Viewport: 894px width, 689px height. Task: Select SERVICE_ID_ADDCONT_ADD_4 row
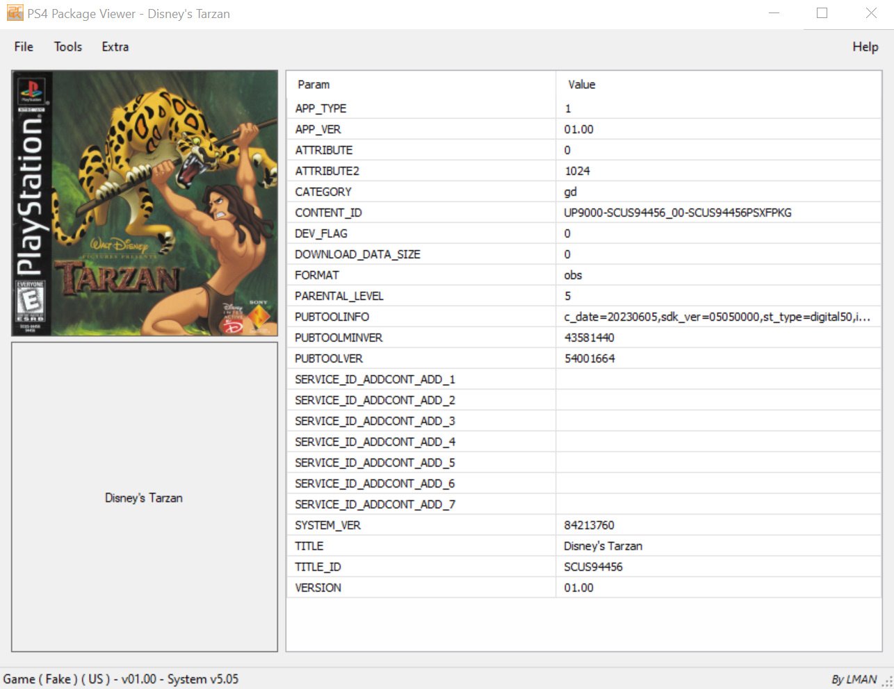pos(584,442)
